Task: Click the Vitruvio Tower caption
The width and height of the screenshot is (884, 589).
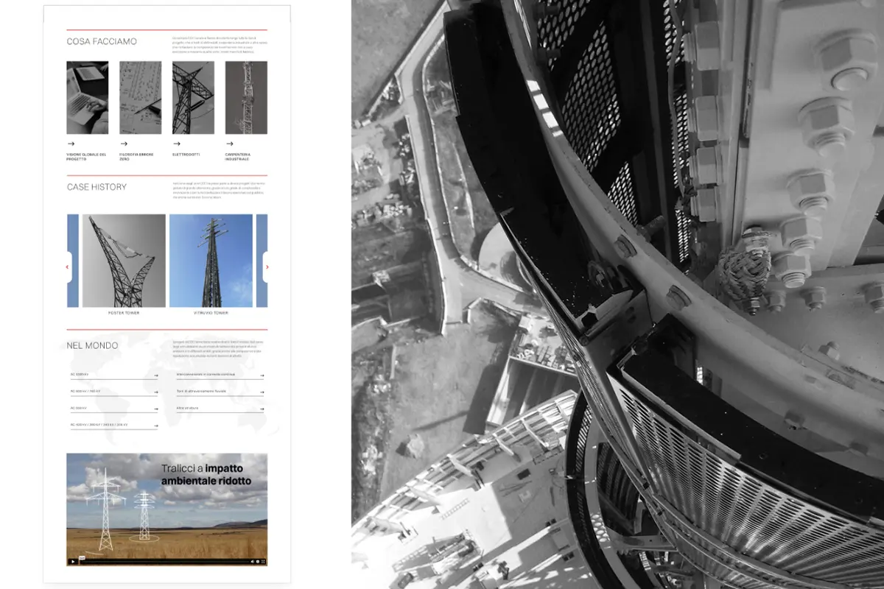Action: click(211, 313)
